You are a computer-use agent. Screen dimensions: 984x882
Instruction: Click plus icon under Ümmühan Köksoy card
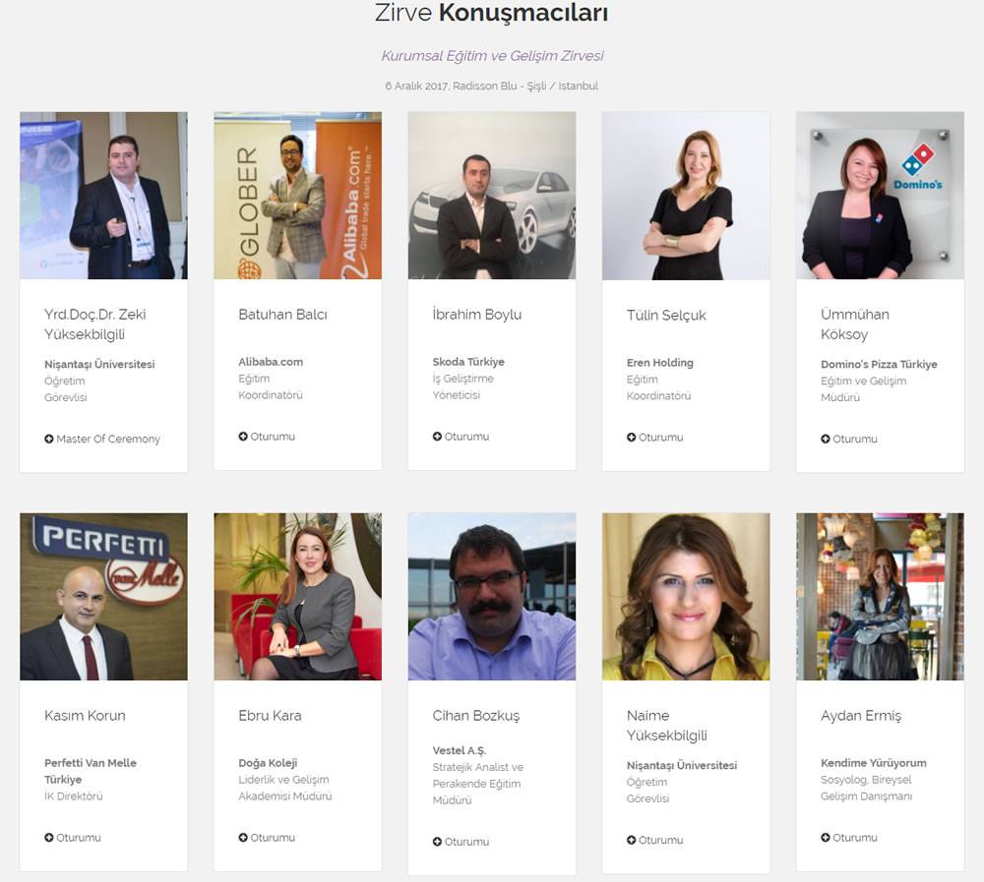tap(826, 440)
